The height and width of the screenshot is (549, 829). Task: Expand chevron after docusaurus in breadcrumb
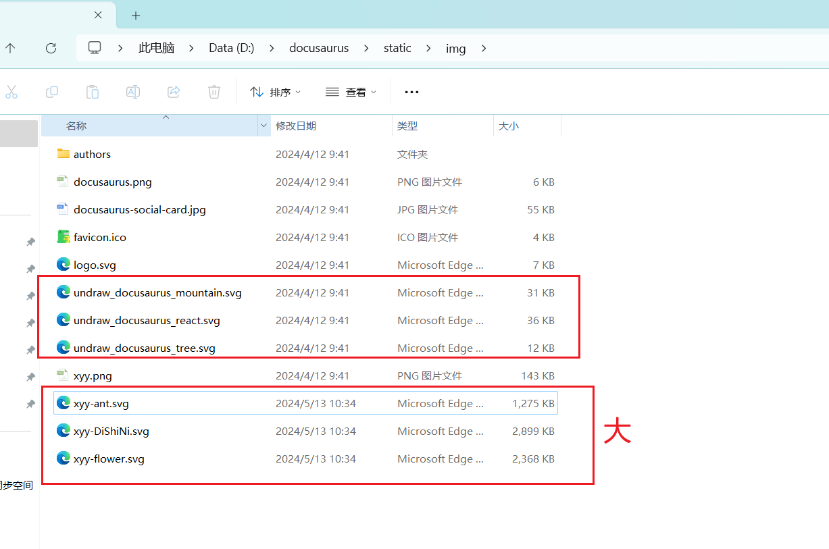pos(366,48)
